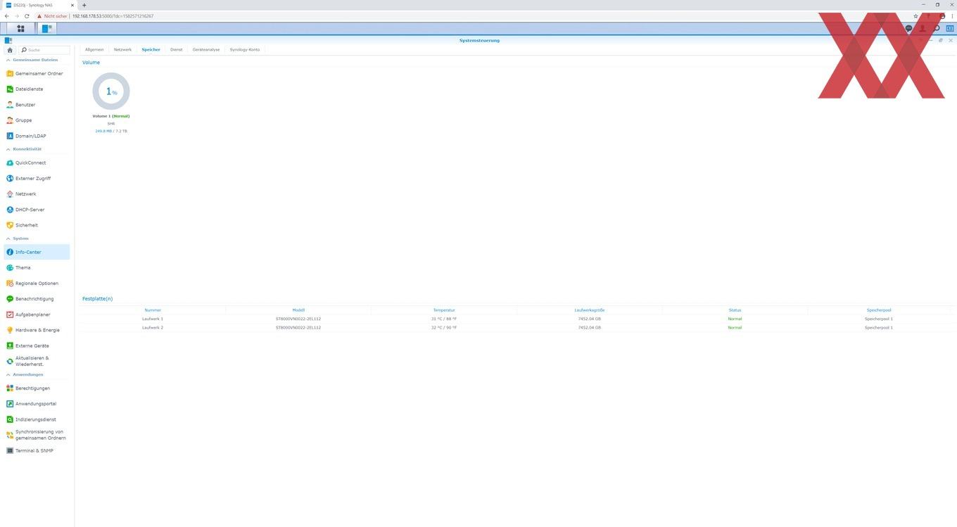
Task: Select the Speicher tab
Action: point(151,49)
